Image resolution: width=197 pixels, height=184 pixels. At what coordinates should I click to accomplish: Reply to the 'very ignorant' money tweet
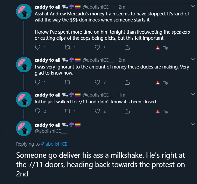click(x=38, y=82)
